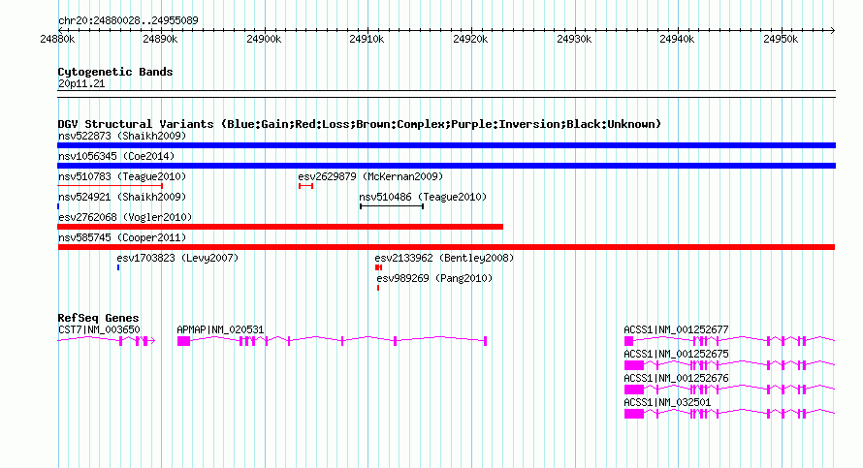Click the chr20:24880028..24955089 coordinate text
This screenshot has height=468, width=863.
point(128,20)
